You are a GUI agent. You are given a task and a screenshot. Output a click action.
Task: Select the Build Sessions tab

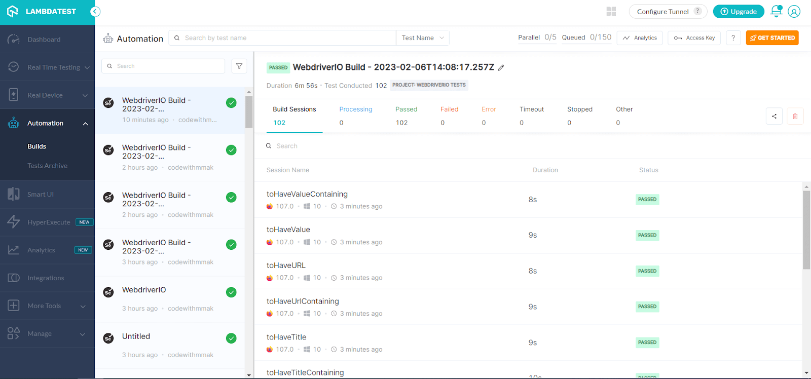(x=294, y=116)
